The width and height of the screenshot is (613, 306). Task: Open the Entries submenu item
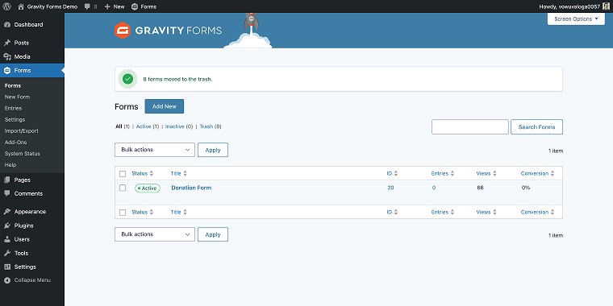pos(13,108)
